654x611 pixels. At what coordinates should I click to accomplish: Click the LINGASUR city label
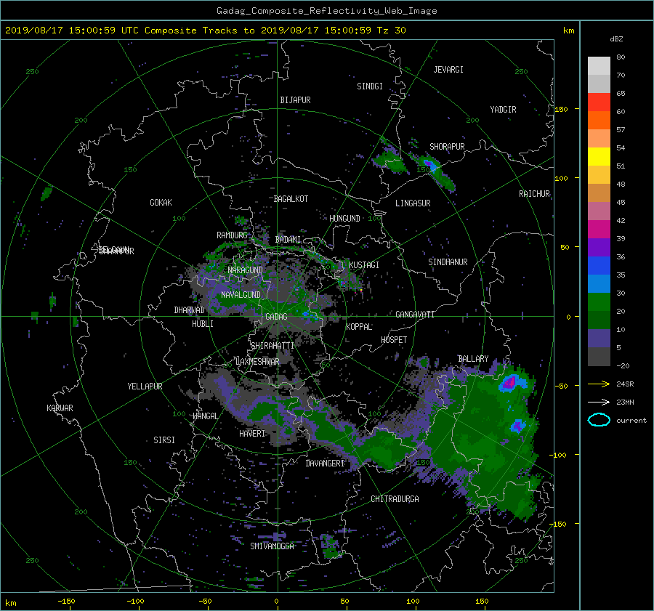[413, 203]
